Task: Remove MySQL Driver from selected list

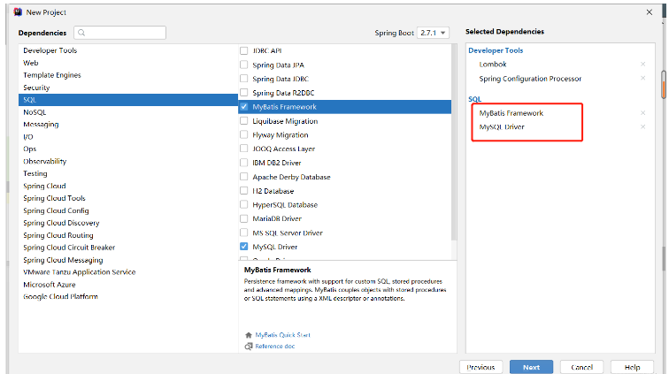Action: coord(642,126)
